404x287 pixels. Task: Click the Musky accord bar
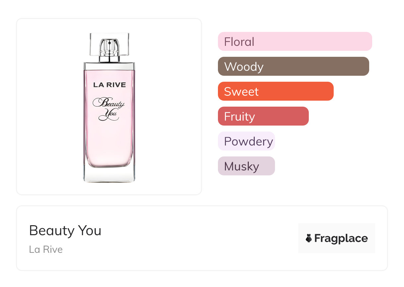click(x=246, y=166)
